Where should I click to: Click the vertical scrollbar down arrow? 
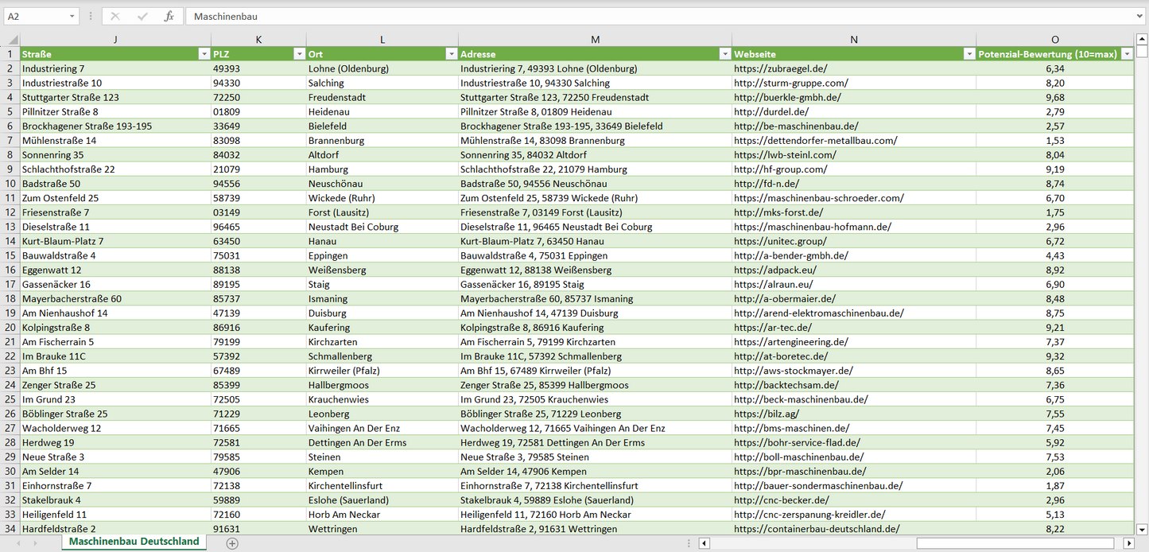click(x=1142, y=529)
